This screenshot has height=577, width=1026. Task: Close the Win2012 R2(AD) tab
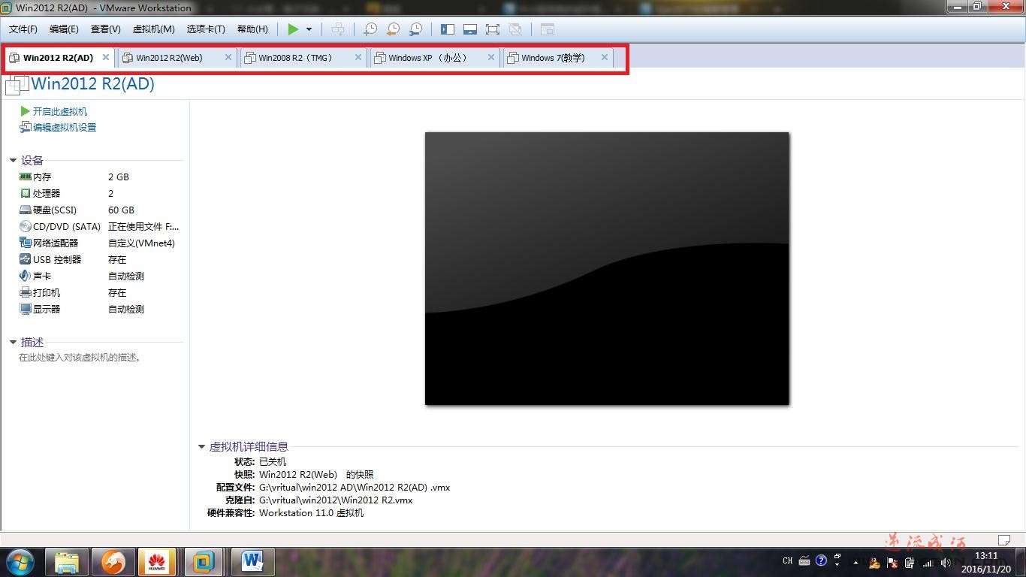tap(106, 57)
